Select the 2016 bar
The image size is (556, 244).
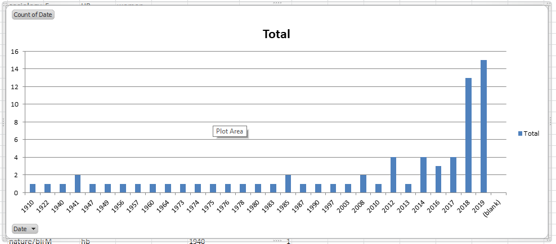[x=438, y=179]
